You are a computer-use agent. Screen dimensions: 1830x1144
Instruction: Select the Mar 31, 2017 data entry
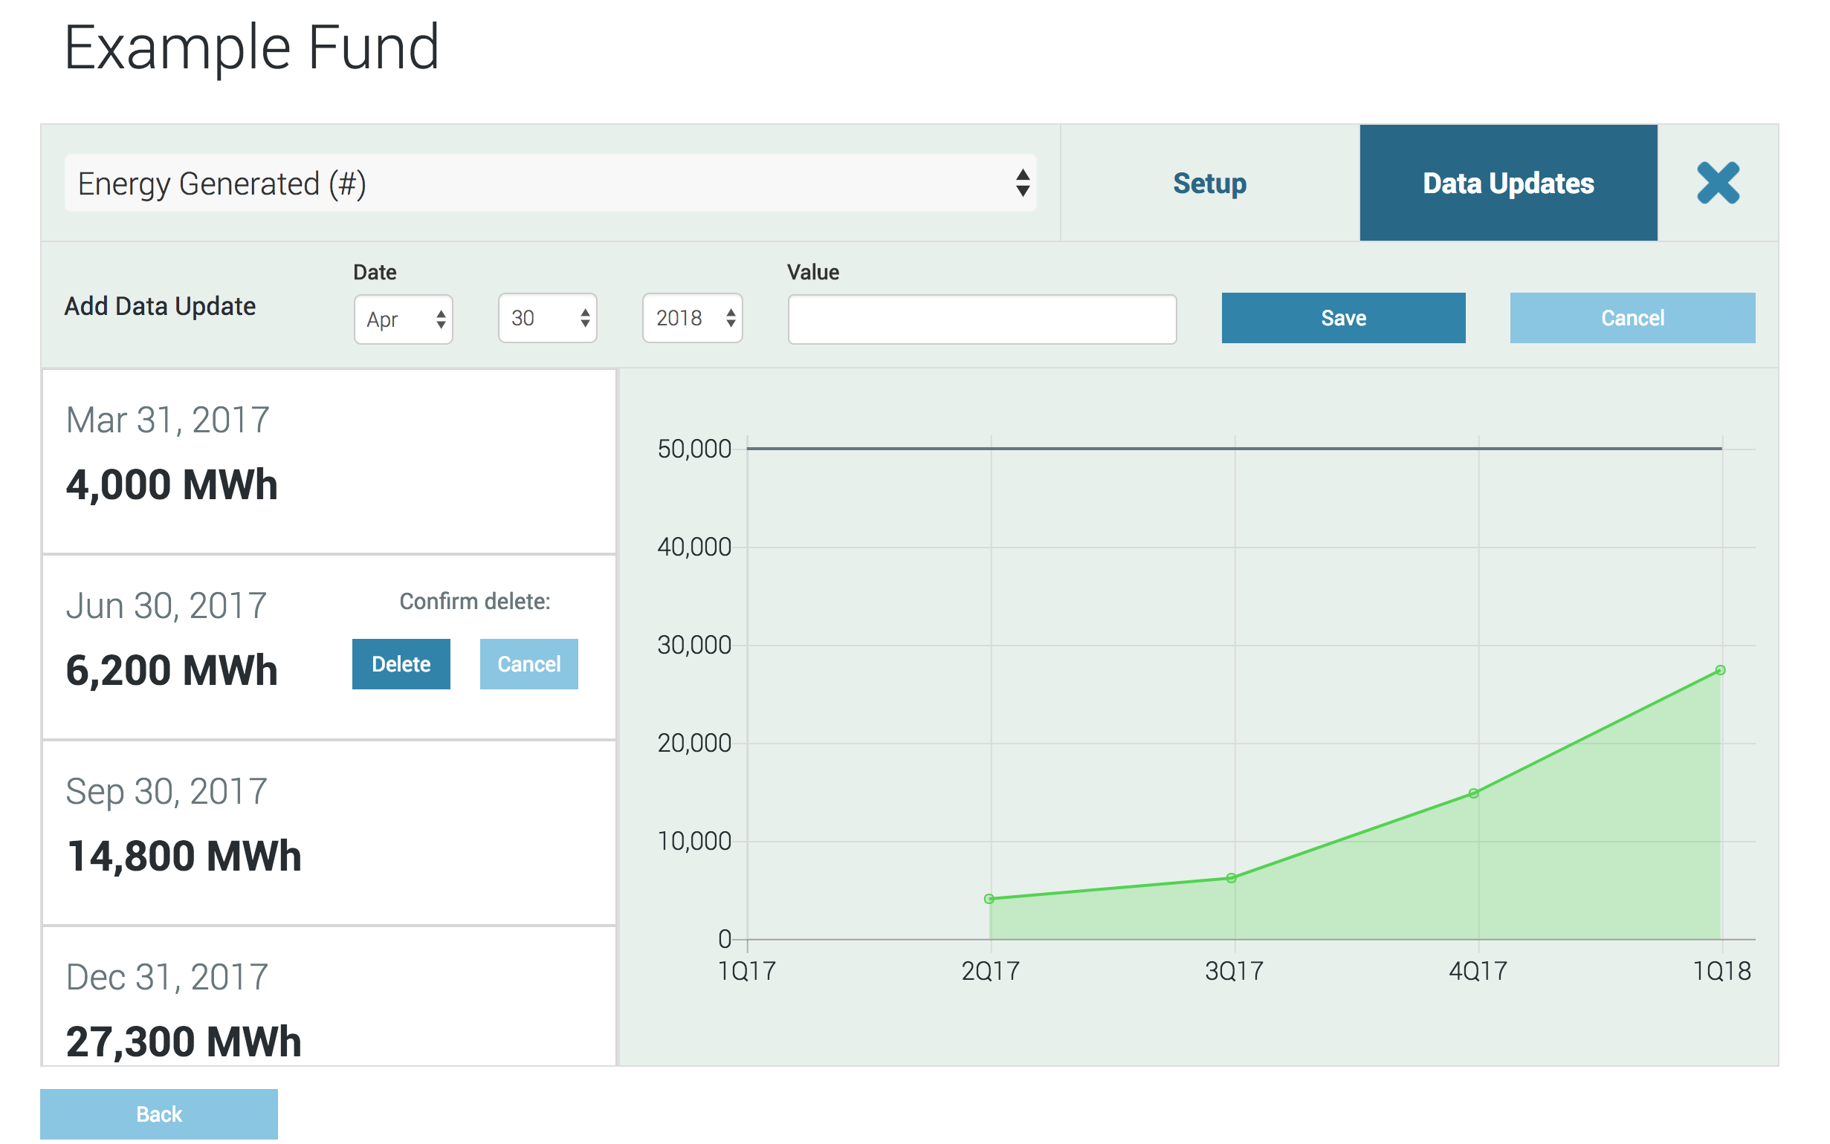tap(329, 460)
